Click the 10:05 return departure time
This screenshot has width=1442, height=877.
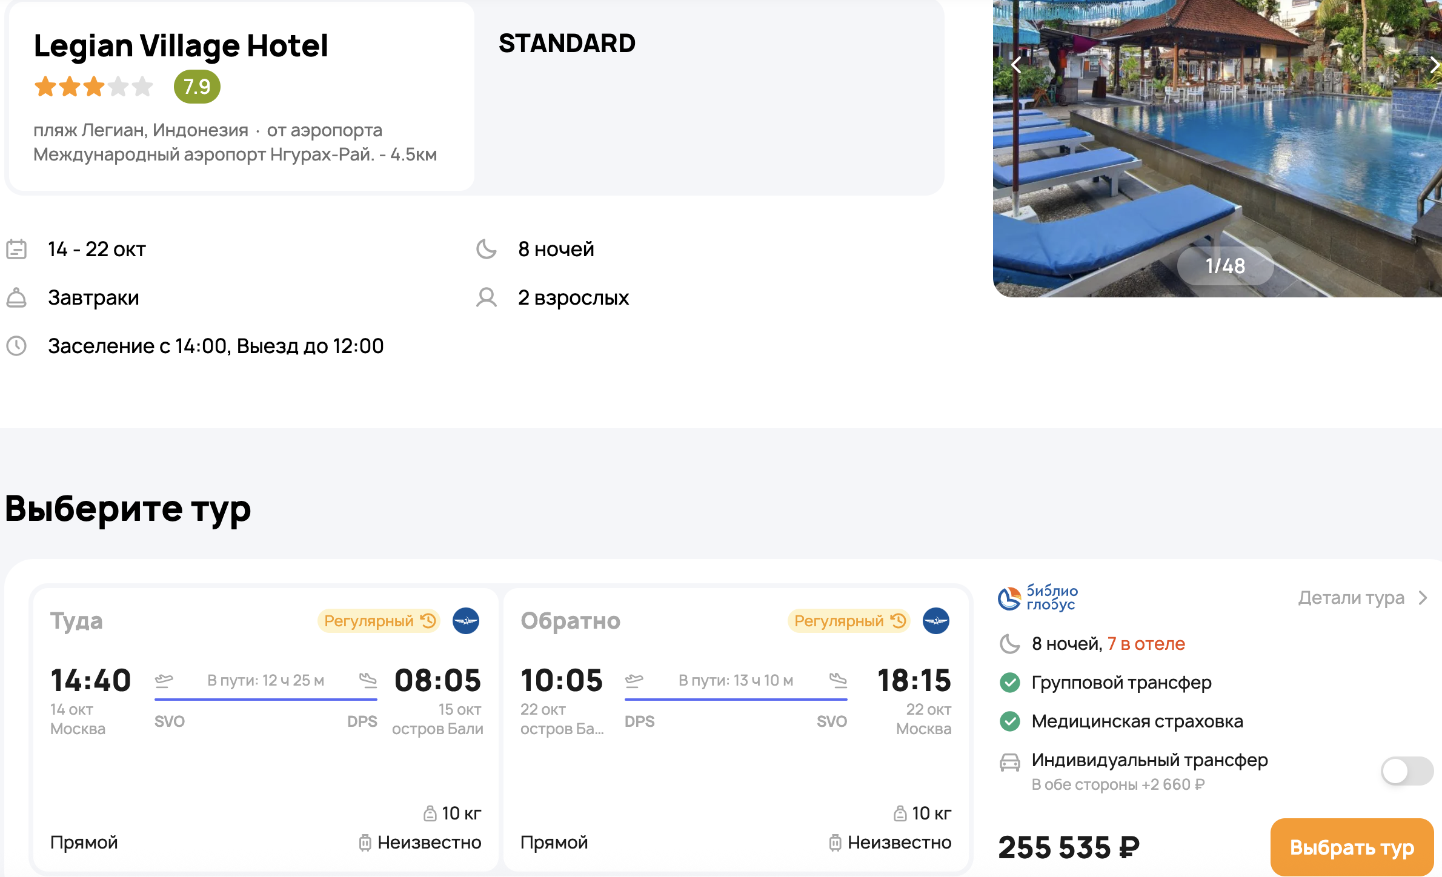tap(562, 680)
